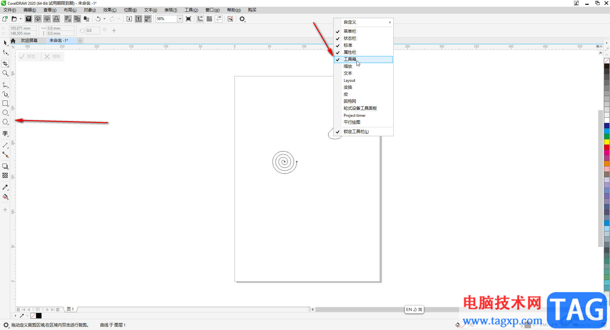
Task: Click the cloud download icon in the toolbar
Action: tap(38, 19)
